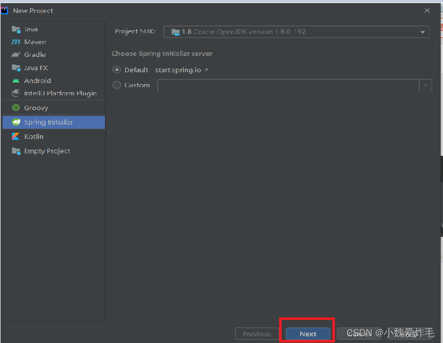
Task: Expand the Project SDK dropdown arrow
Action: coord(423,32)
